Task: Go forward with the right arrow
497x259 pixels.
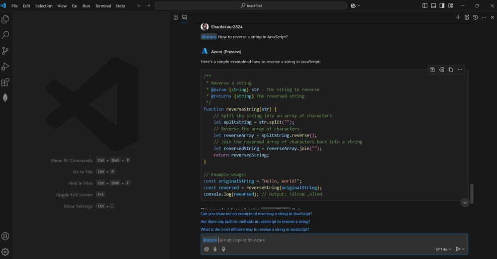Action: coord(148,5)
